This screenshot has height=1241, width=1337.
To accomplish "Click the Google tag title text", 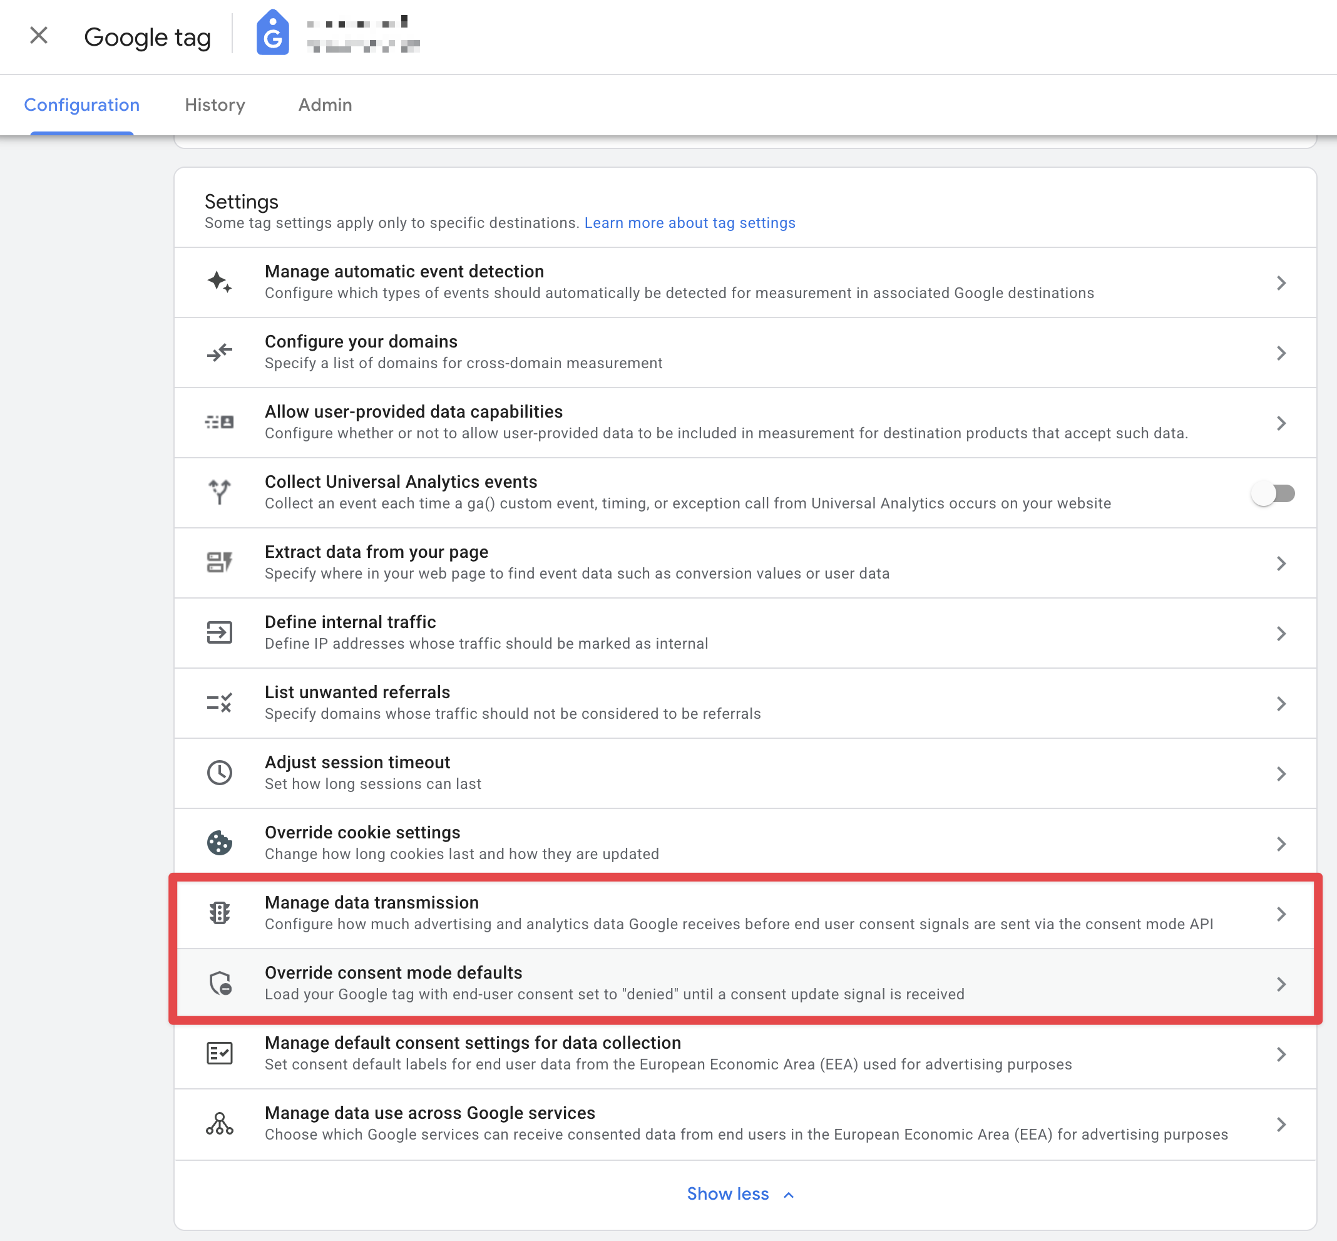I will [148, 38].
